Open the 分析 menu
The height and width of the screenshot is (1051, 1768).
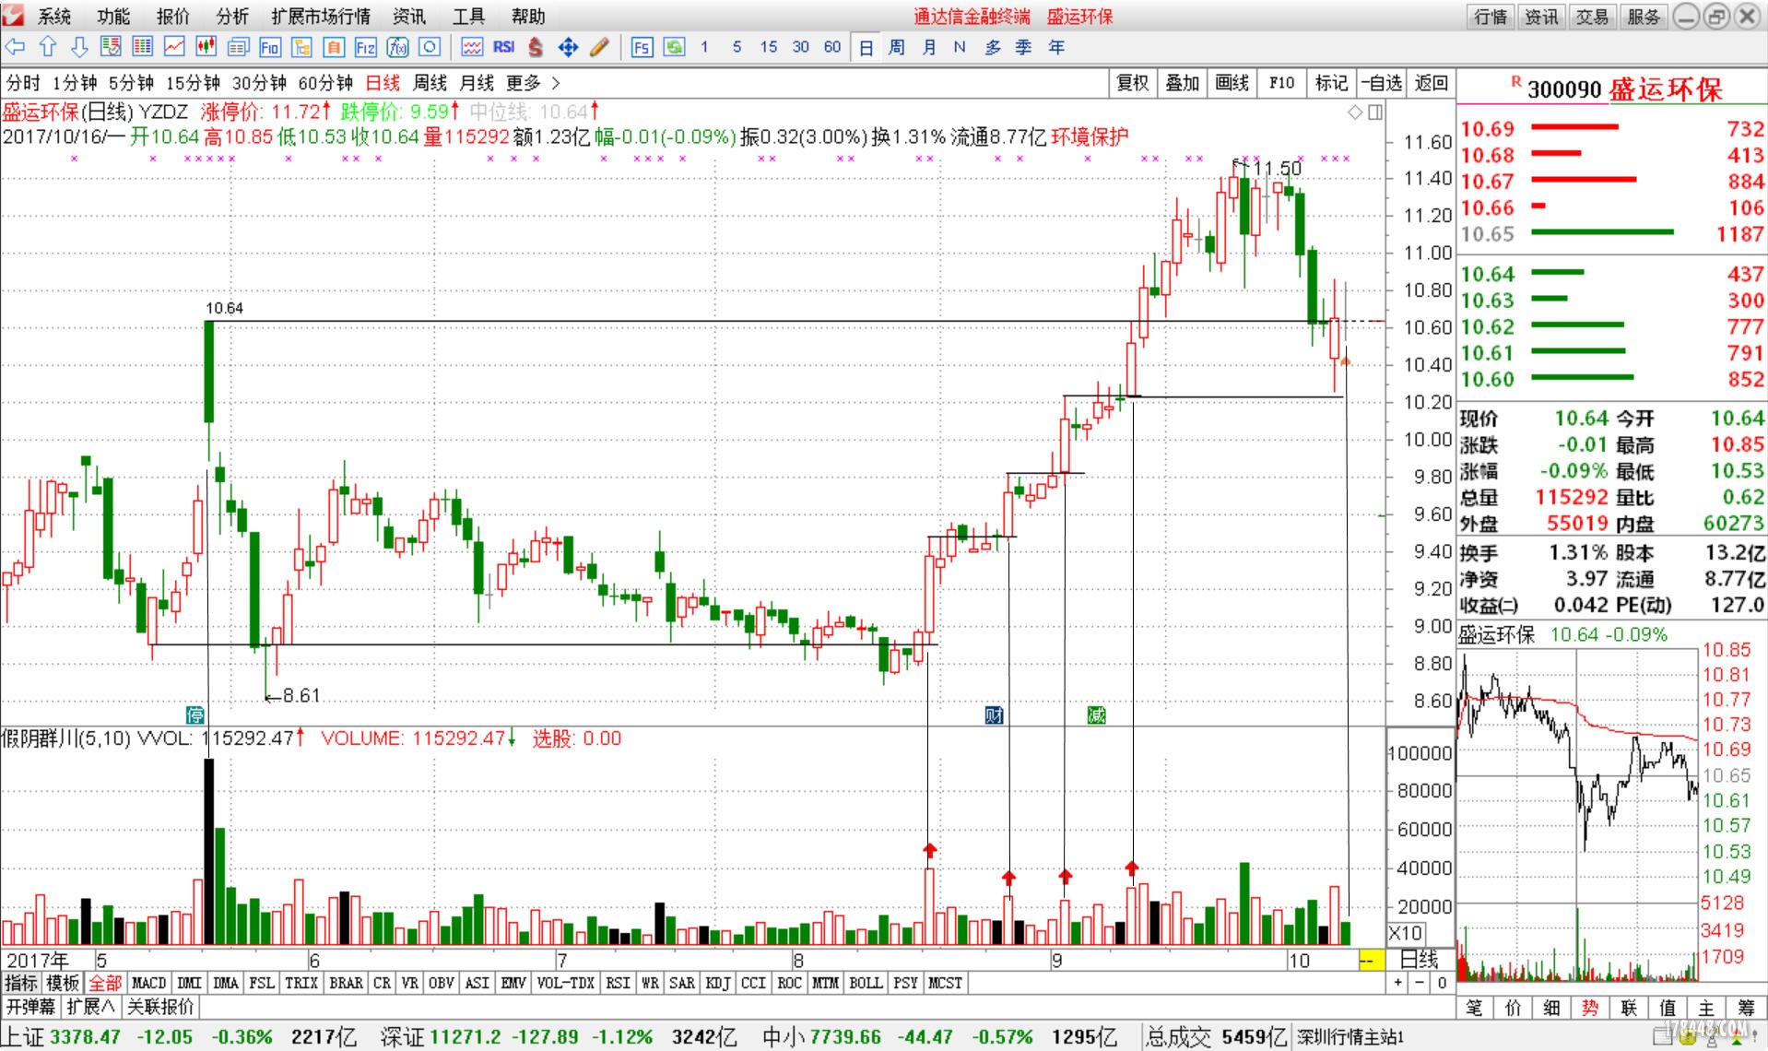232,17
